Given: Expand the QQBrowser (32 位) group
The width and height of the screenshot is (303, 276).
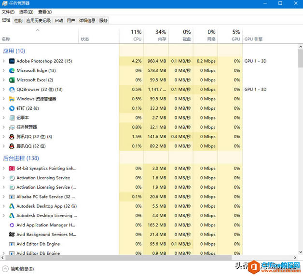Looking at the screenshot, I should coord(3,90).
